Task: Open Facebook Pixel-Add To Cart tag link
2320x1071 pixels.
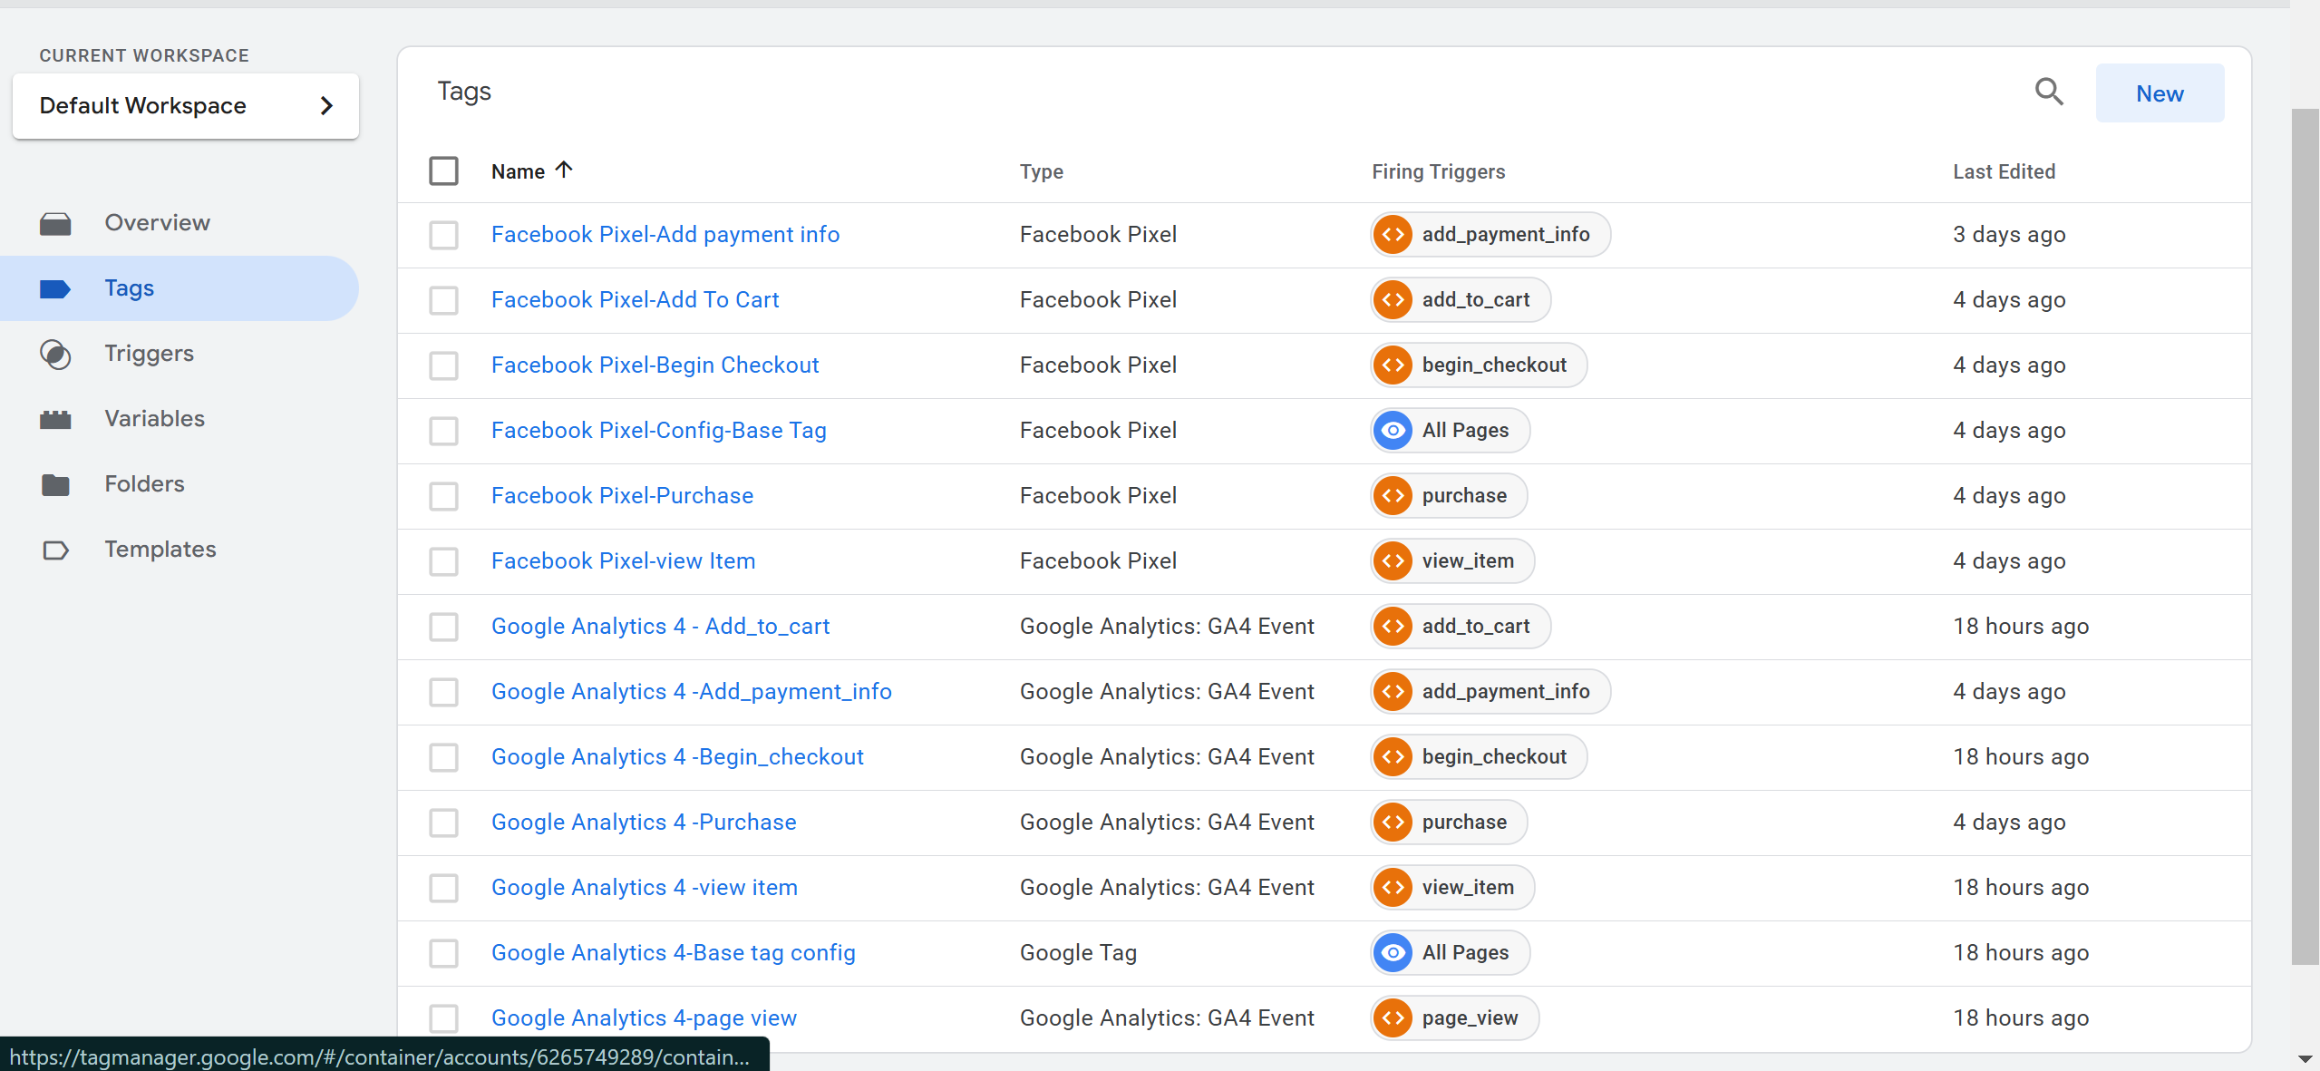Action: 635,299
